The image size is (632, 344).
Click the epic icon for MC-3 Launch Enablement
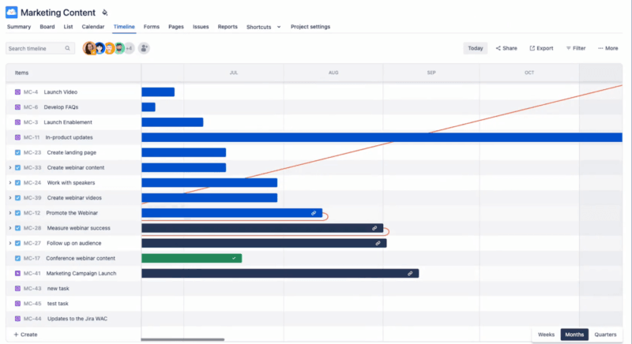17,122
